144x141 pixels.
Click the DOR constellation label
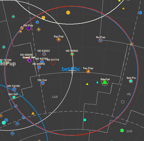coord(129,131)
